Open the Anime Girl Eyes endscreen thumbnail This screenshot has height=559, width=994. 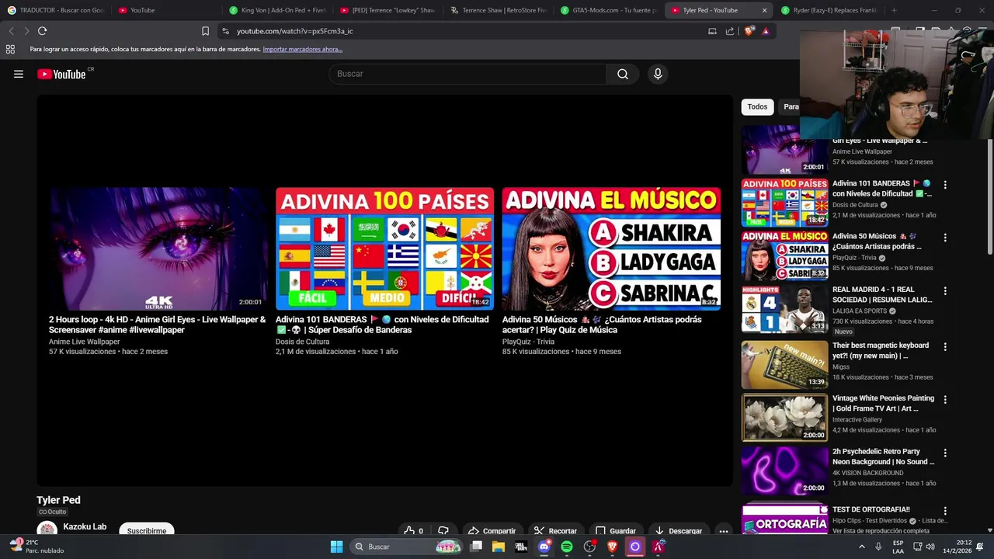158,248
